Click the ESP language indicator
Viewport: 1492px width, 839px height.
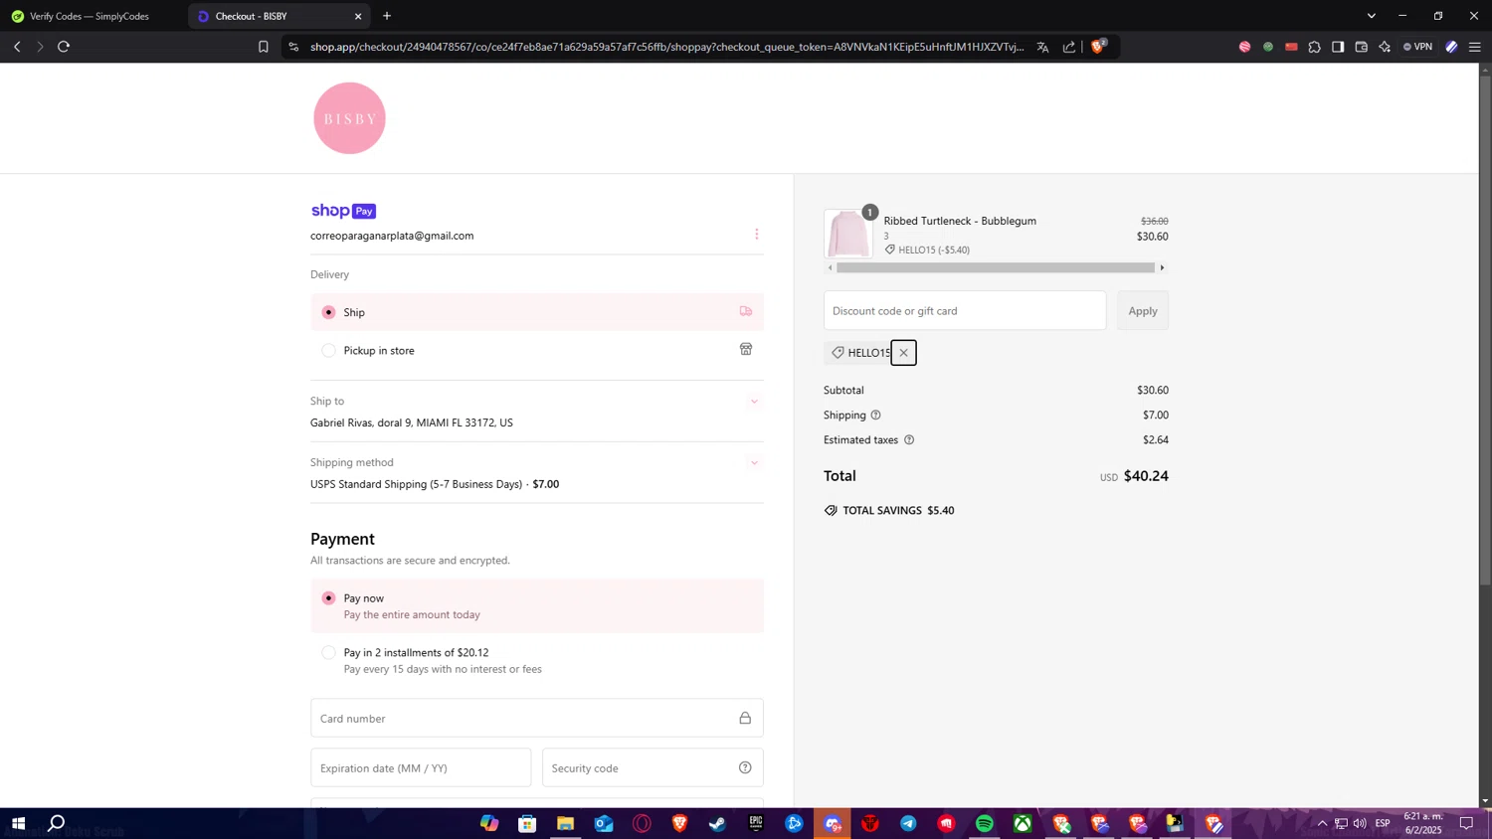[1383, 823]
